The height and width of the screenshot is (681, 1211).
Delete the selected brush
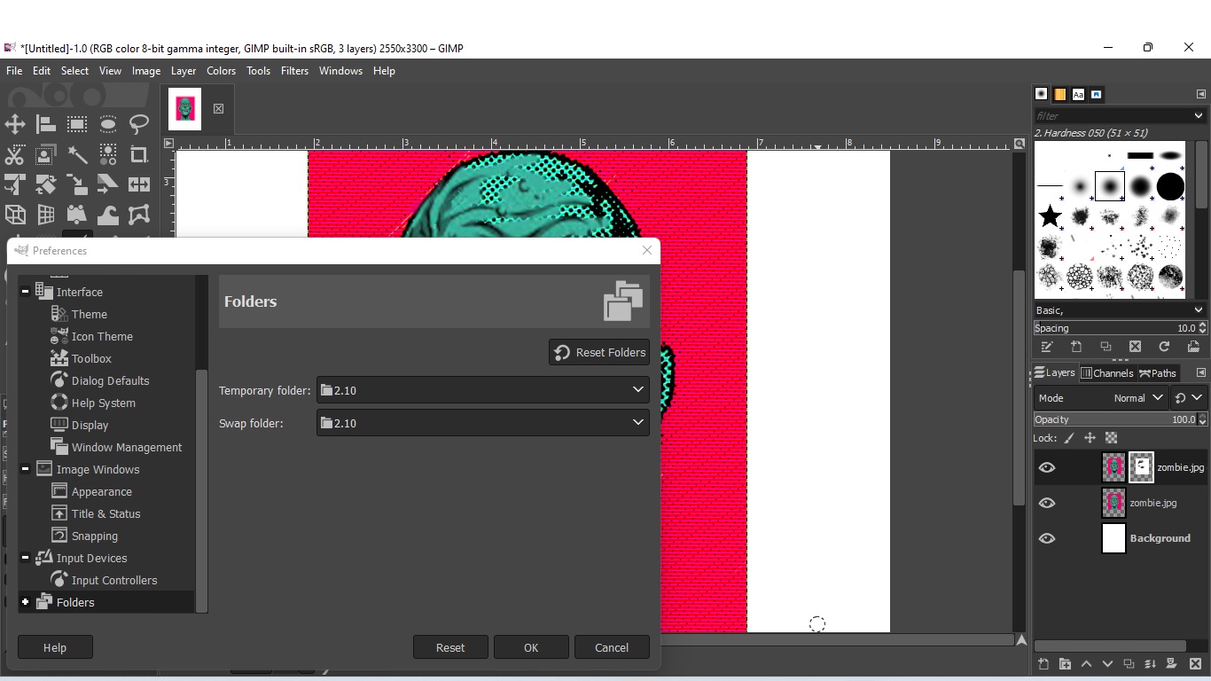(1135, 347)
